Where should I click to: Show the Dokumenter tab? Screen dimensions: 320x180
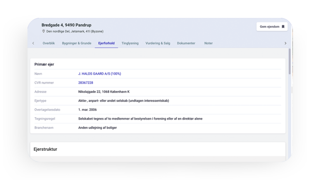point(186,43)
